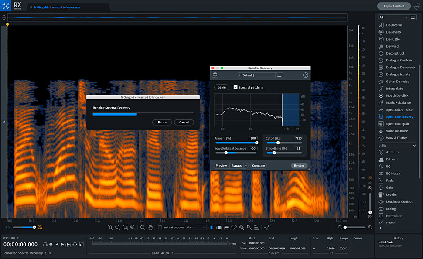Click the Render button
The width and height of the screenshot is (423, 259).
pyautogui.click(x=299, y=166)
